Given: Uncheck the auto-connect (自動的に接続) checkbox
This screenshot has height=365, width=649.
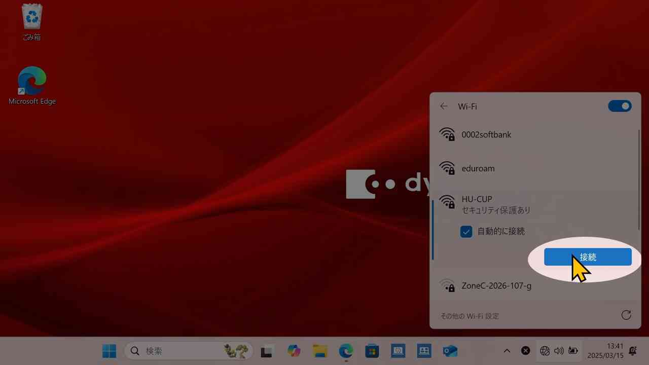Looking at the screenshot, I should coord(466,232).
